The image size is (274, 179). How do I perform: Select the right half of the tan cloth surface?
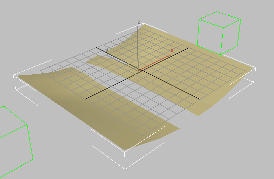click(192, 70)
